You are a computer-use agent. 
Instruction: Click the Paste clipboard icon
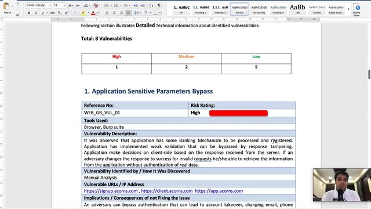[x=6, y=6]
